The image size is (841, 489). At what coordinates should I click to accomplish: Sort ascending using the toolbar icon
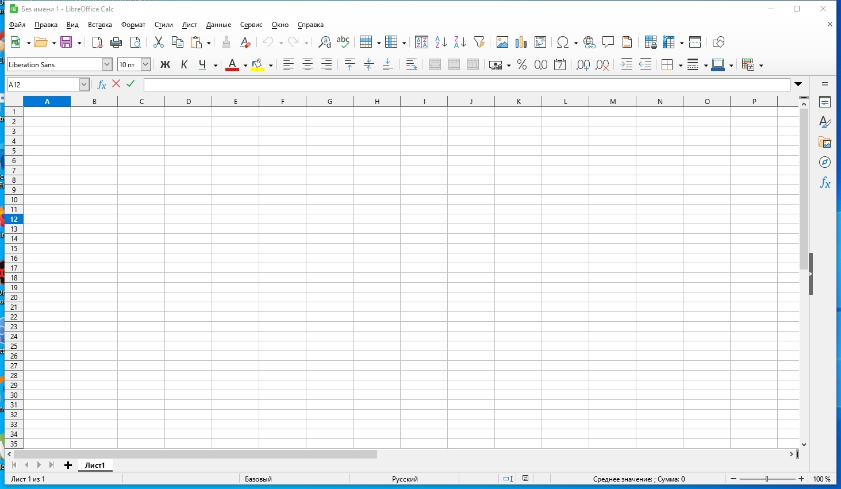[x=441, y=42]
